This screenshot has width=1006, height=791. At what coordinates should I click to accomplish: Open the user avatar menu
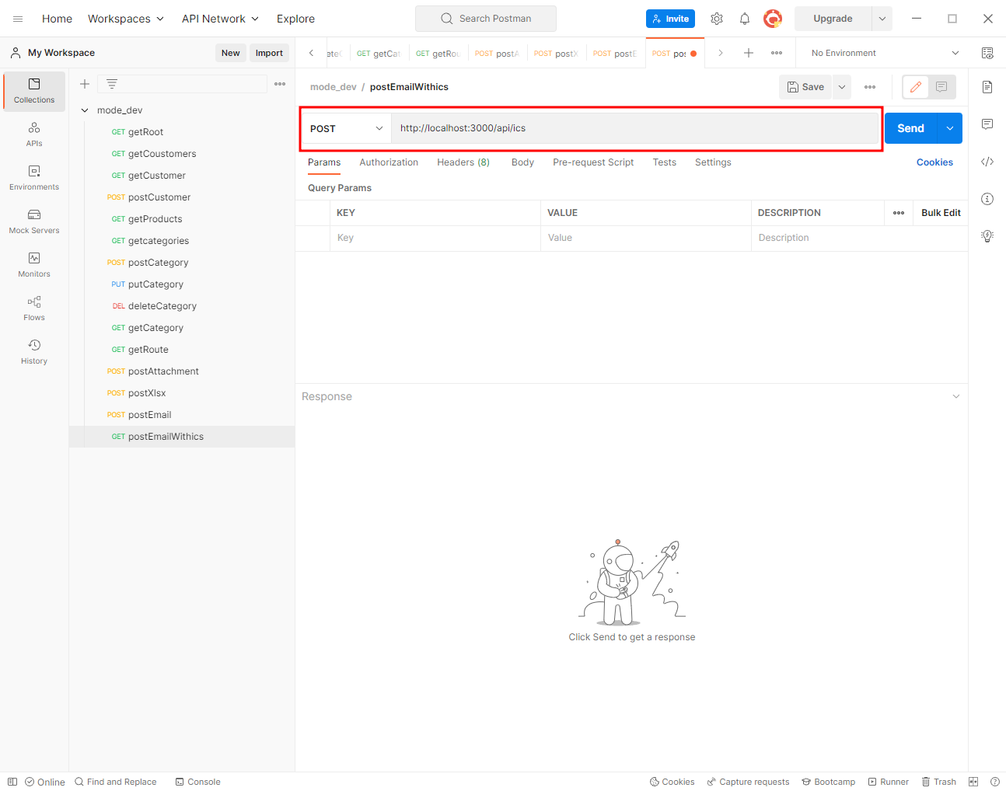[773, 19]
